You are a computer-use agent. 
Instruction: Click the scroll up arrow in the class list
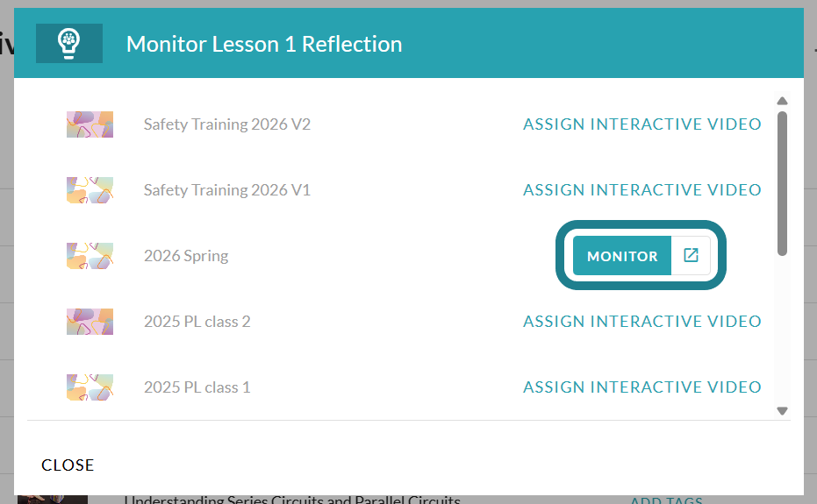pyautogui.click(x=782, y=101)
